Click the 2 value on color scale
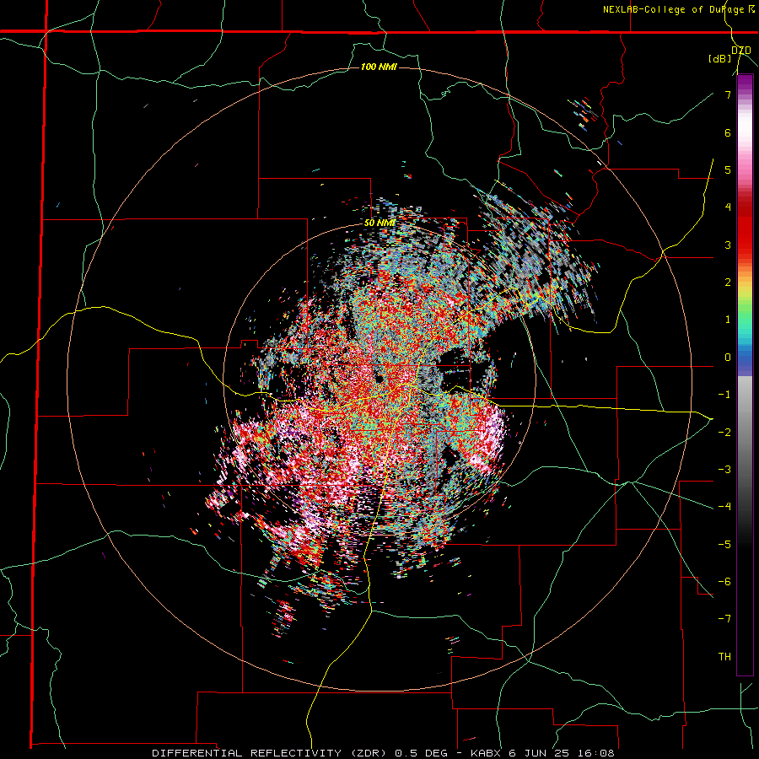Screen dimensions: 759x759 point(728,283)
